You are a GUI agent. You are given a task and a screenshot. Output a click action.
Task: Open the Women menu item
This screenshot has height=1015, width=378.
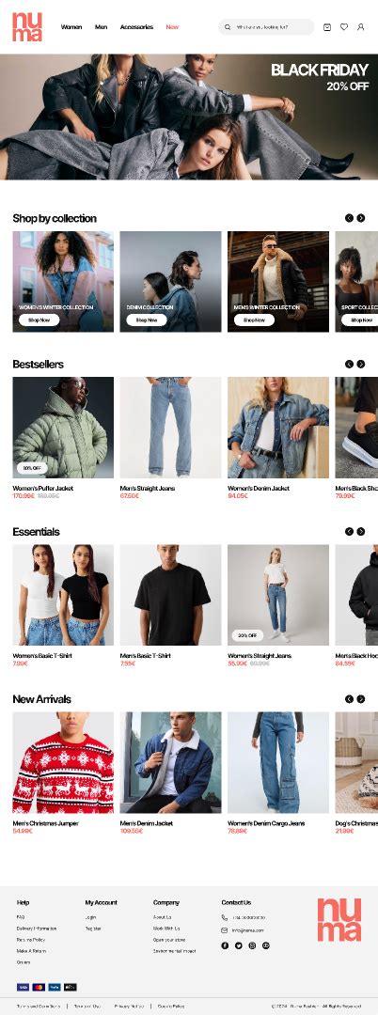click(x=71, y=27)
